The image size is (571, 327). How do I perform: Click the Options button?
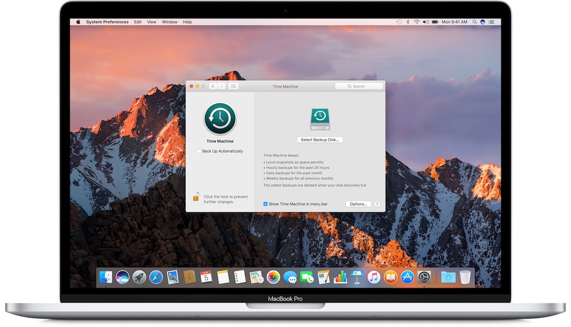click(359, 204)
